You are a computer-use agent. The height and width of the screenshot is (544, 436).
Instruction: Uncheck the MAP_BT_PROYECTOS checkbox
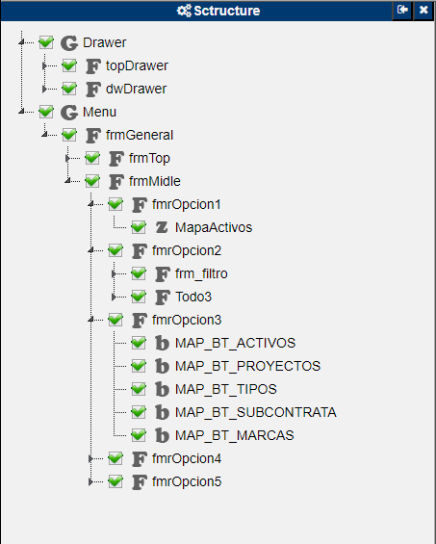tap(139, 366)
